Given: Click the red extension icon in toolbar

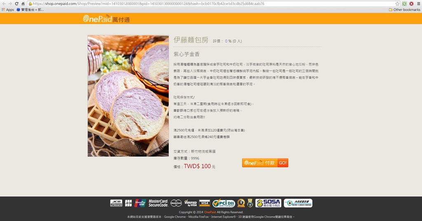Looking at the screenshot, I should click(x=411, y=4).
